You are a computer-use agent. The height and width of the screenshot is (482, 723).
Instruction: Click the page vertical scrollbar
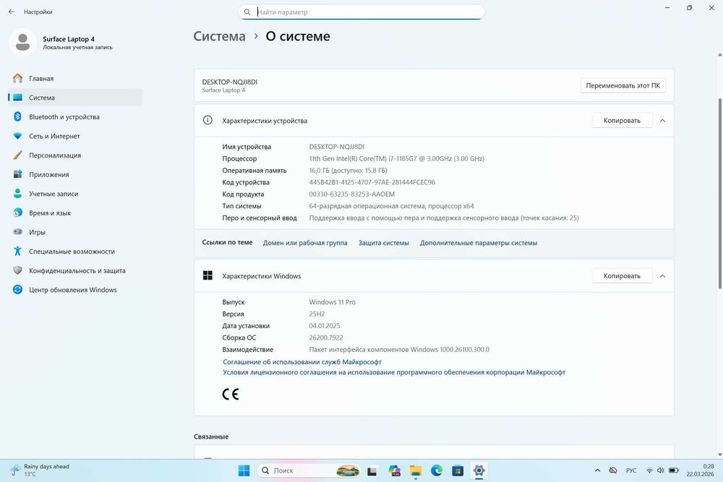[x=720, y=194]
